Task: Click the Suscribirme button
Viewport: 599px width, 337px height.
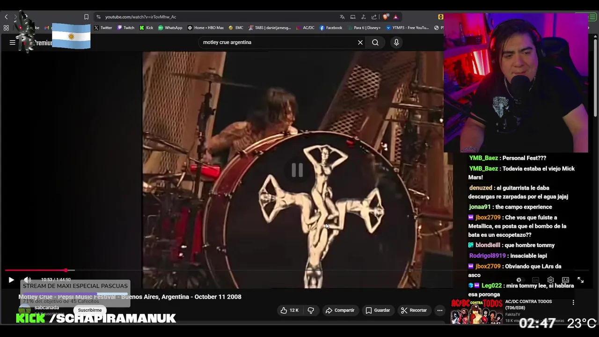Action: click(90, 310)
